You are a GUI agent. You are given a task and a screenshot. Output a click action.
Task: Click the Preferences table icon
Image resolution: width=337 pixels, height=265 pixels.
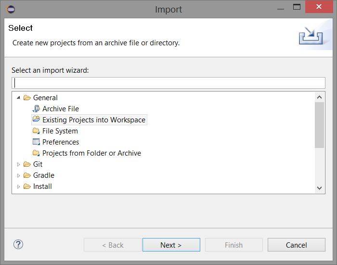click(36, 142)
